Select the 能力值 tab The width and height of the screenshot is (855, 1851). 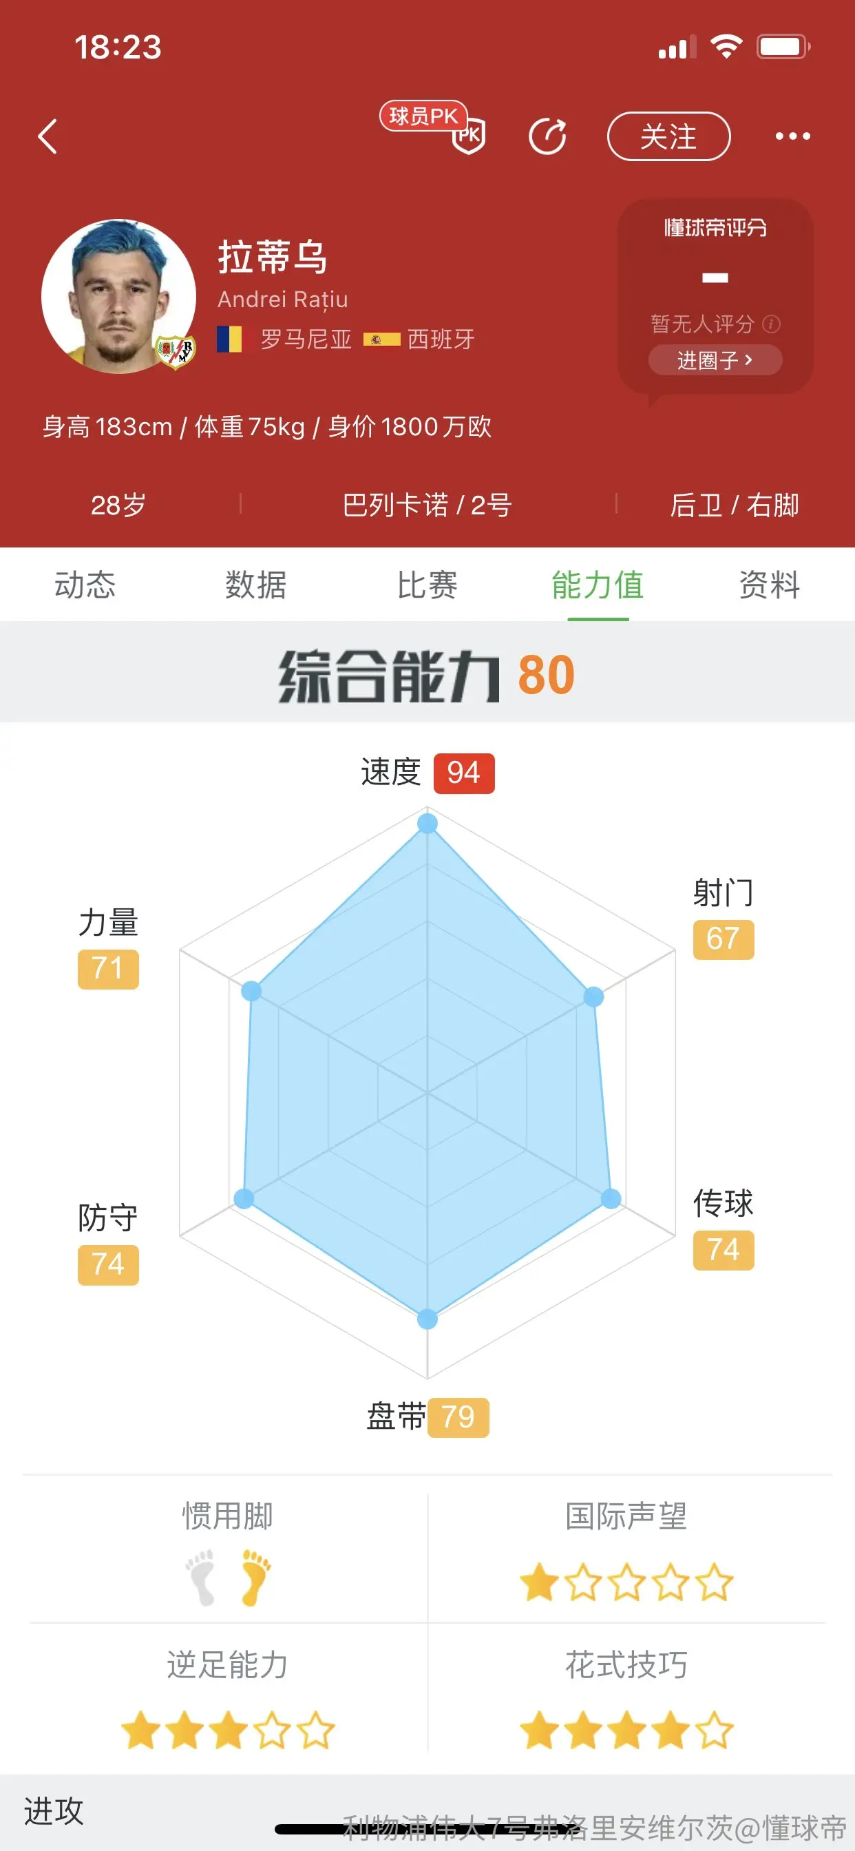(x=598, y=585)
